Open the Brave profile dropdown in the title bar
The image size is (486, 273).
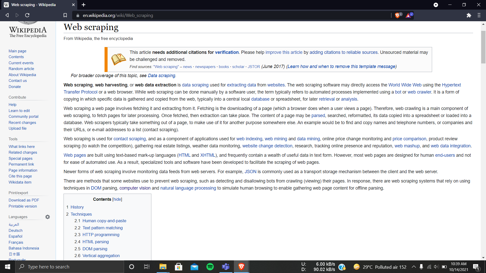(436, 5)
